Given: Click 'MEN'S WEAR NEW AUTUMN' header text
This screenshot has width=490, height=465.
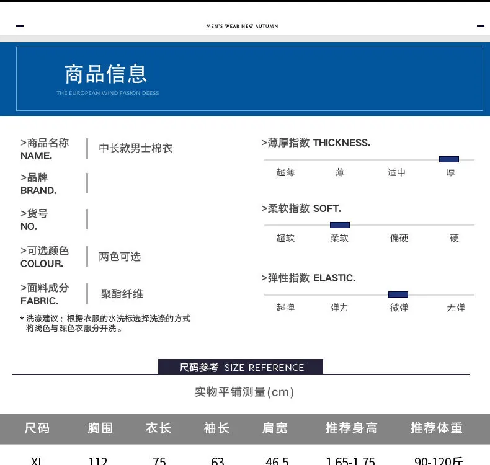Looking at the screenshot, I should pyautogui.click(x=242, y=26).
